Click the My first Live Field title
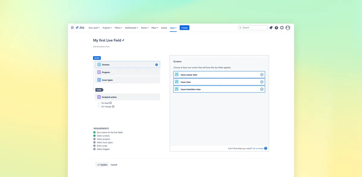Viewport: 362px width, 177px height. point(107,40)
